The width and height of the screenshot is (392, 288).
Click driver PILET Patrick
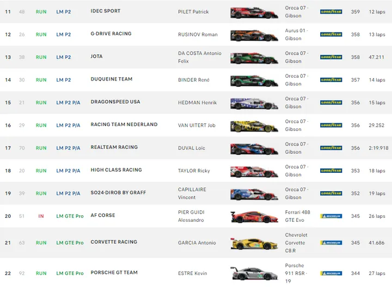193,12
